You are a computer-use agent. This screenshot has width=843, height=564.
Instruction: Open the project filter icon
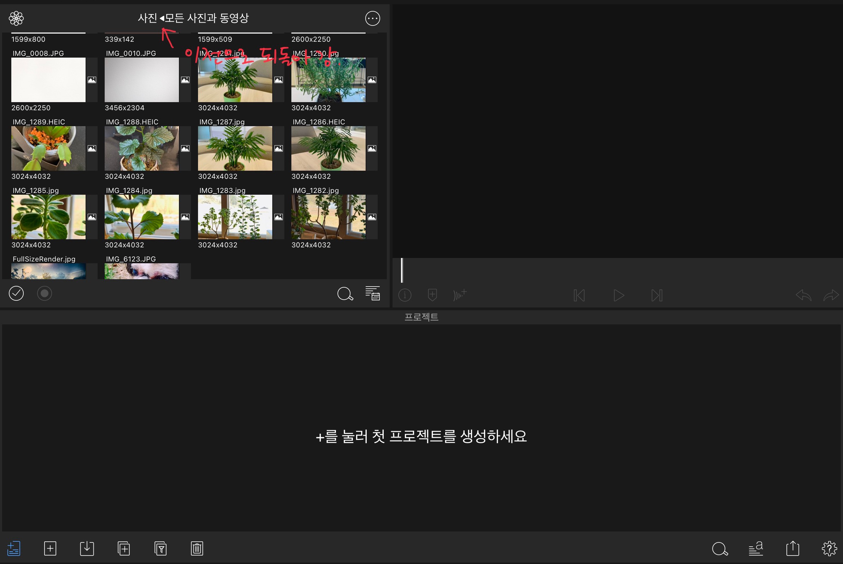(161, 548)
